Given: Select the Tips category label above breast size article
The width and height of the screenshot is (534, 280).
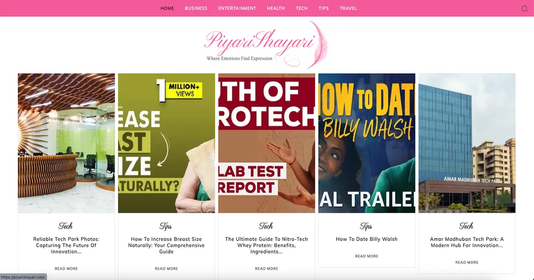Looking at the screenshot, I should point(166,226).
